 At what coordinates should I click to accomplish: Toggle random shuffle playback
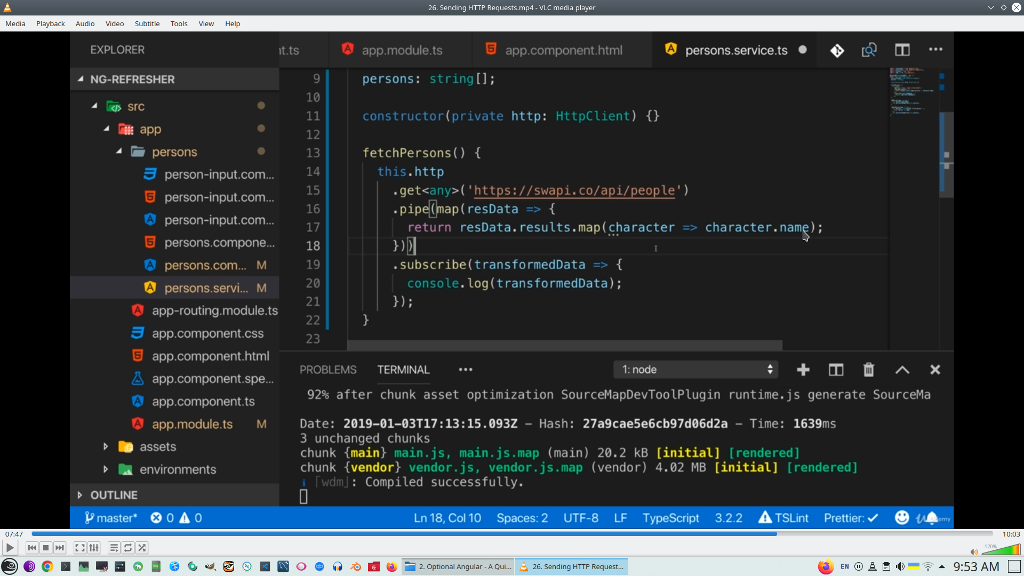[x=142, y=548]
